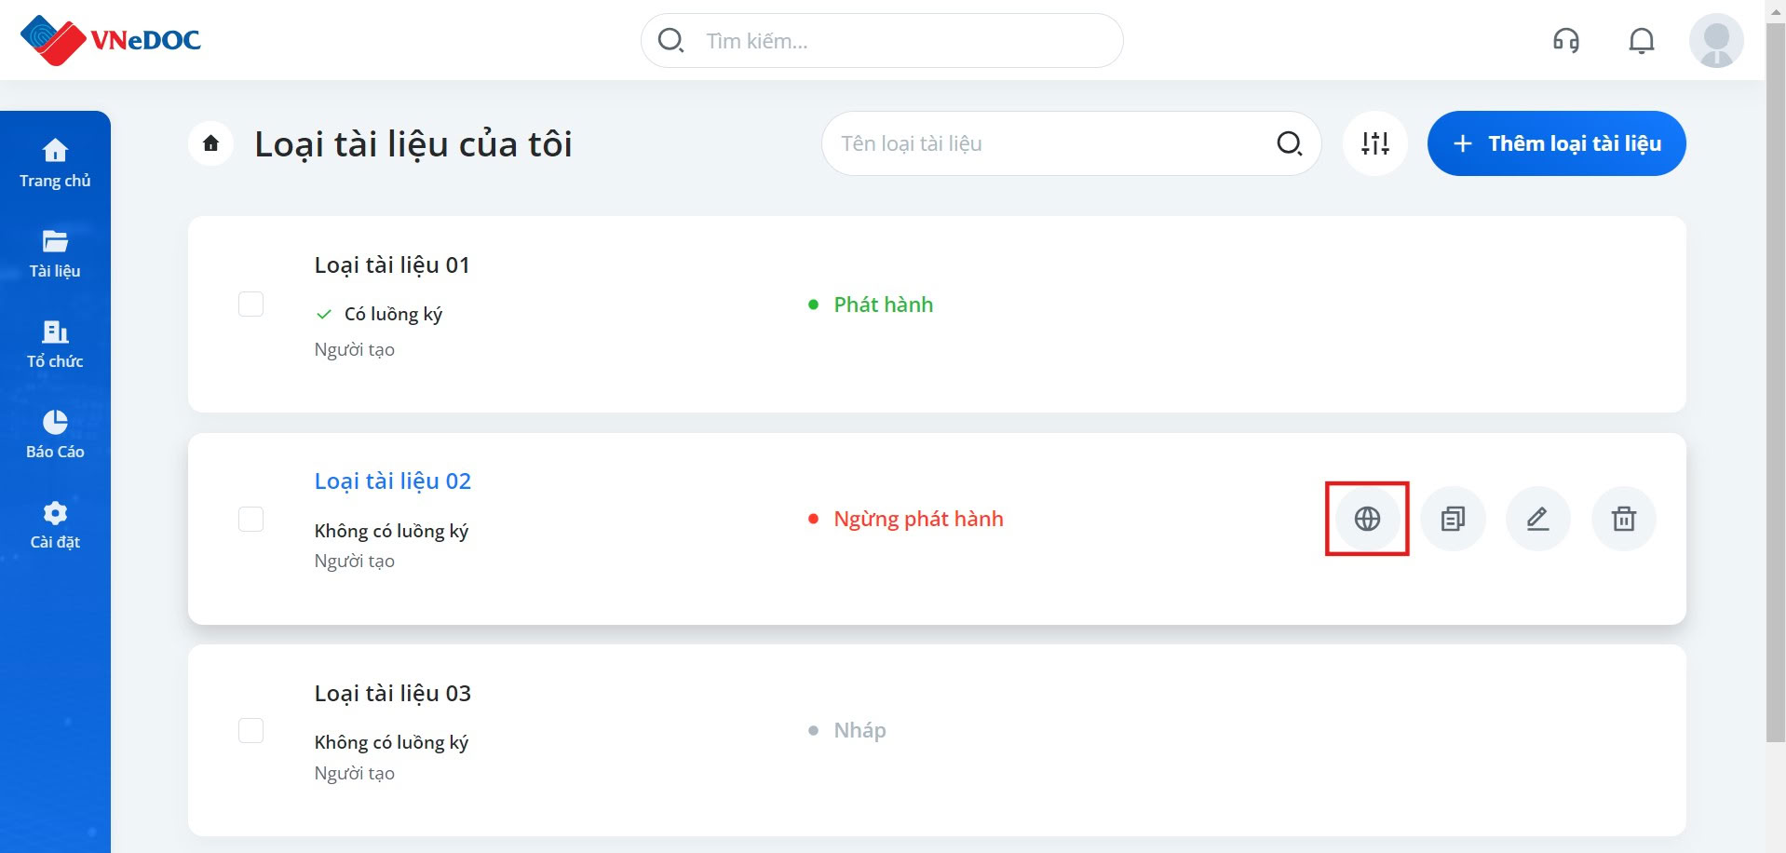Image resolution: width=1786 pixels, height=853 pixels.
Task: Click the copy icon for Loại tài liệu 02
Action: coord(1453,519)
